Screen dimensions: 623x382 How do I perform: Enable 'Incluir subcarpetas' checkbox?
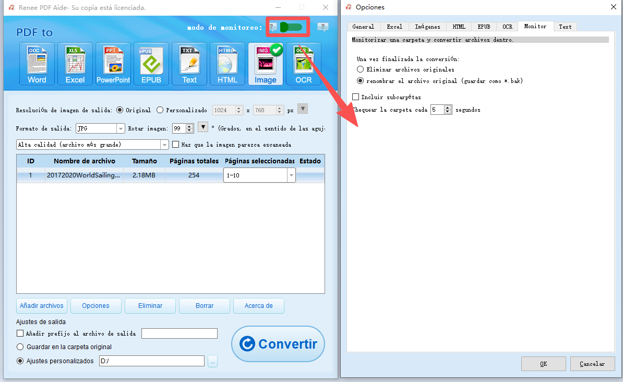pyautogui.click(x=356, y=97)
